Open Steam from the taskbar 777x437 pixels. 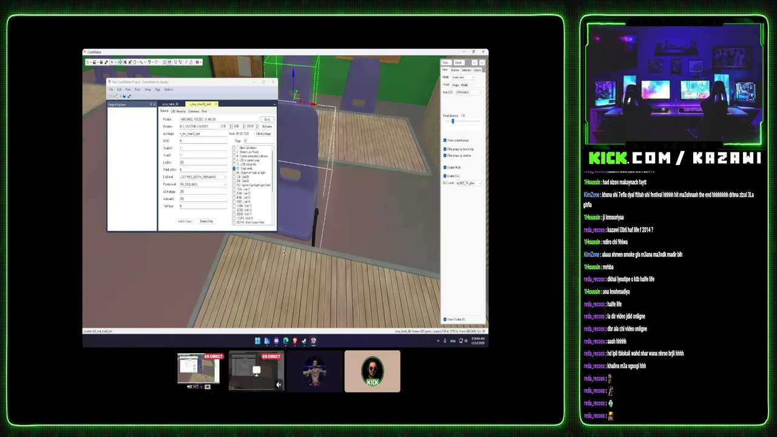[304, 341]
